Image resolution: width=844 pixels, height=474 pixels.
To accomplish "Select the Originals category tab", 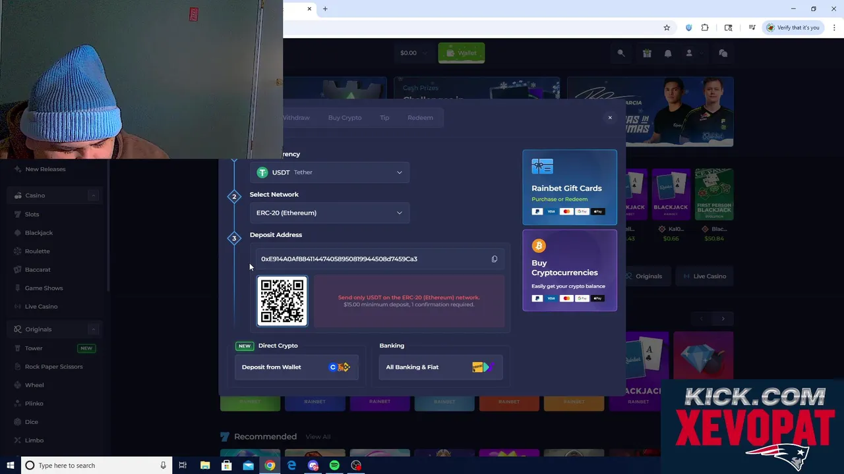I will coord(644,276).
